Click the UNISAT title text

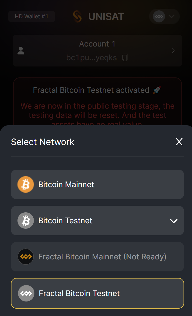pyautogui.click(x=106, y=17)
